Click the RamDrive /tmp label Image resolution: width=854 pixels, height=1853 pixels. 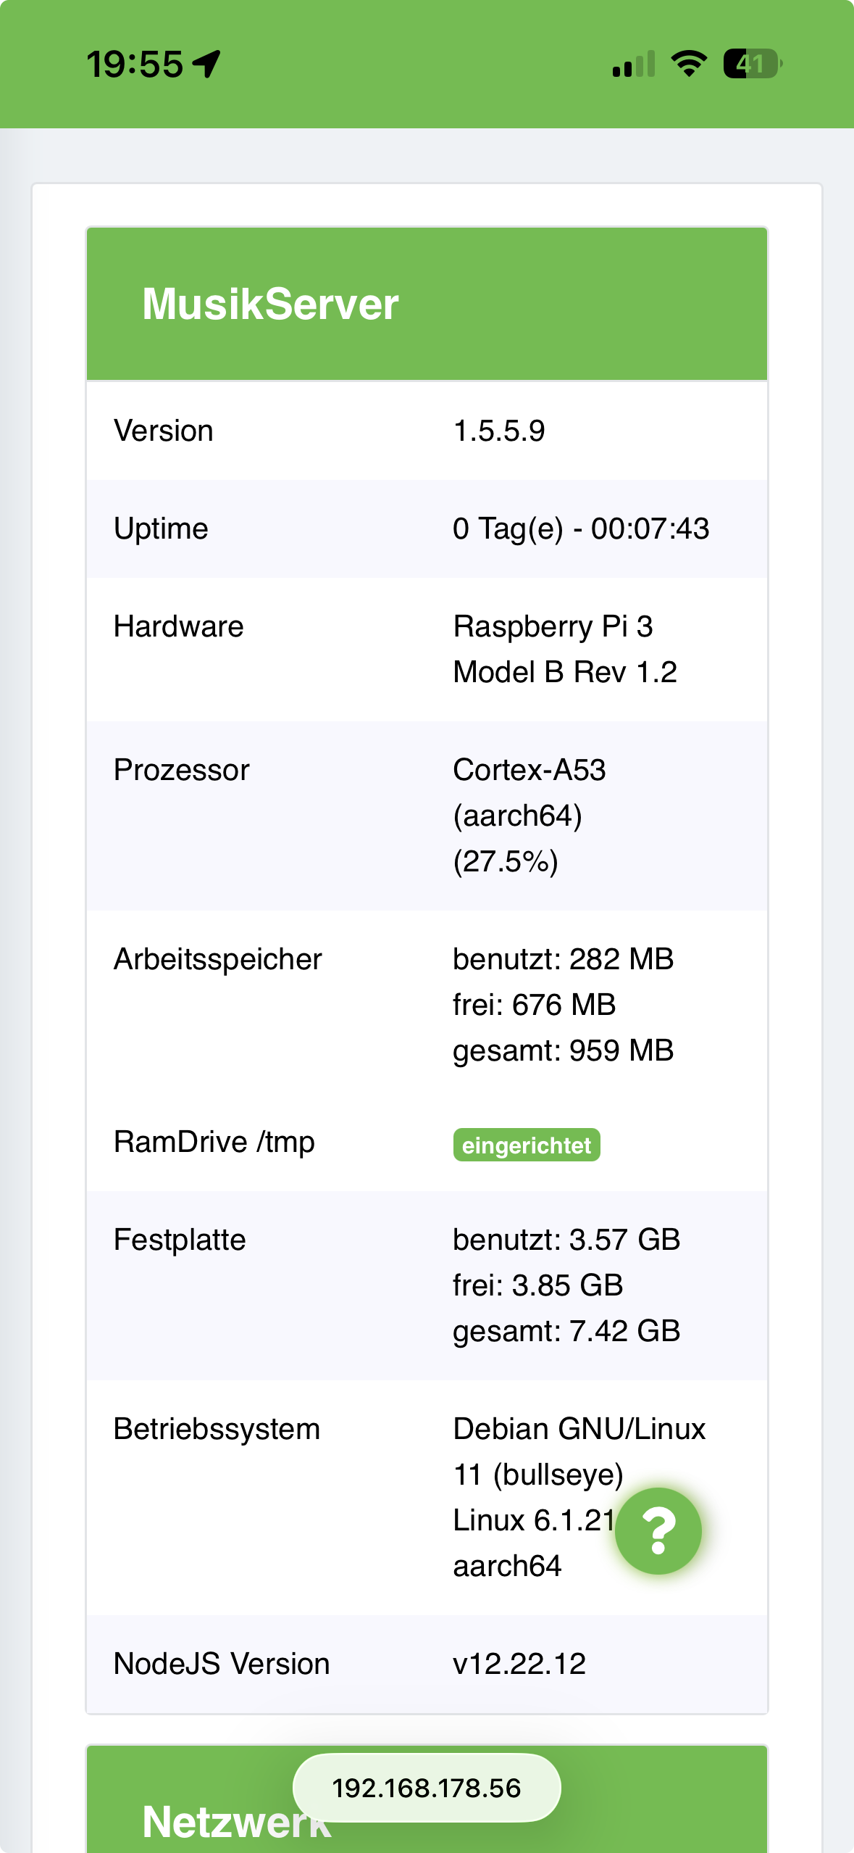click(x=214, y=1142)
